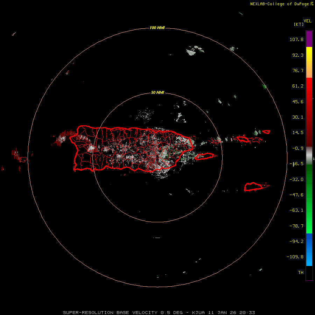Click the -47.6 velocity scale value
The height and width of the screenshot is (315, 315).
pos(296,195)
